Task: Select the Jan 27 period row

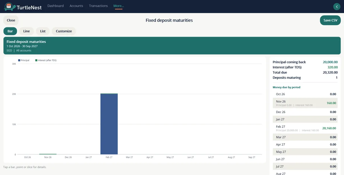Action: coord(305,119)
